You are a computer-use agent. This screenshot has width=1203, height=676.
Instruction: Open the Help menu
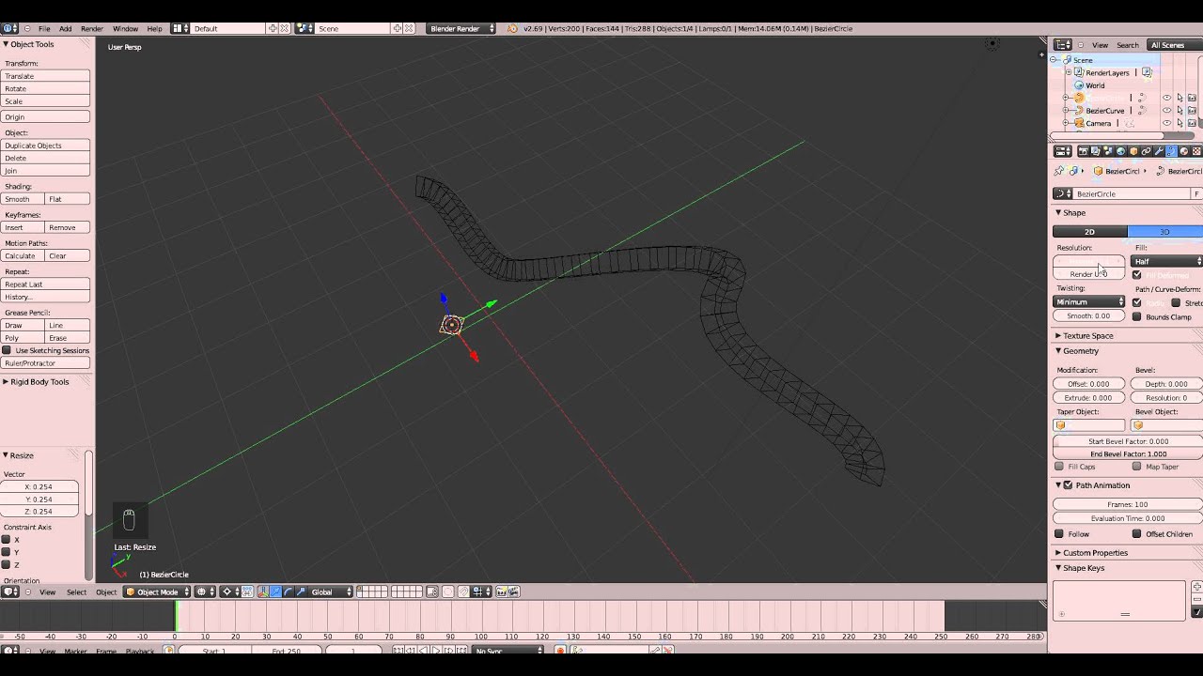coord(154,28)
